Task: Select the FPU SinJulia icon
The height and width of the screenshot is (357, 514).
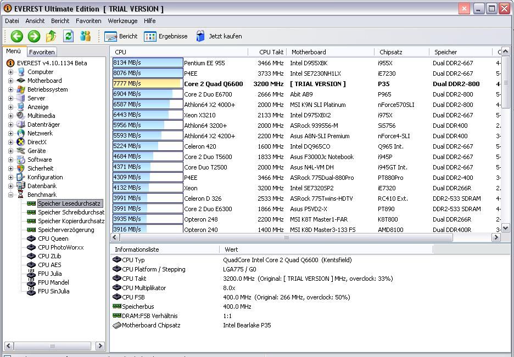Action: pos(31,291)
